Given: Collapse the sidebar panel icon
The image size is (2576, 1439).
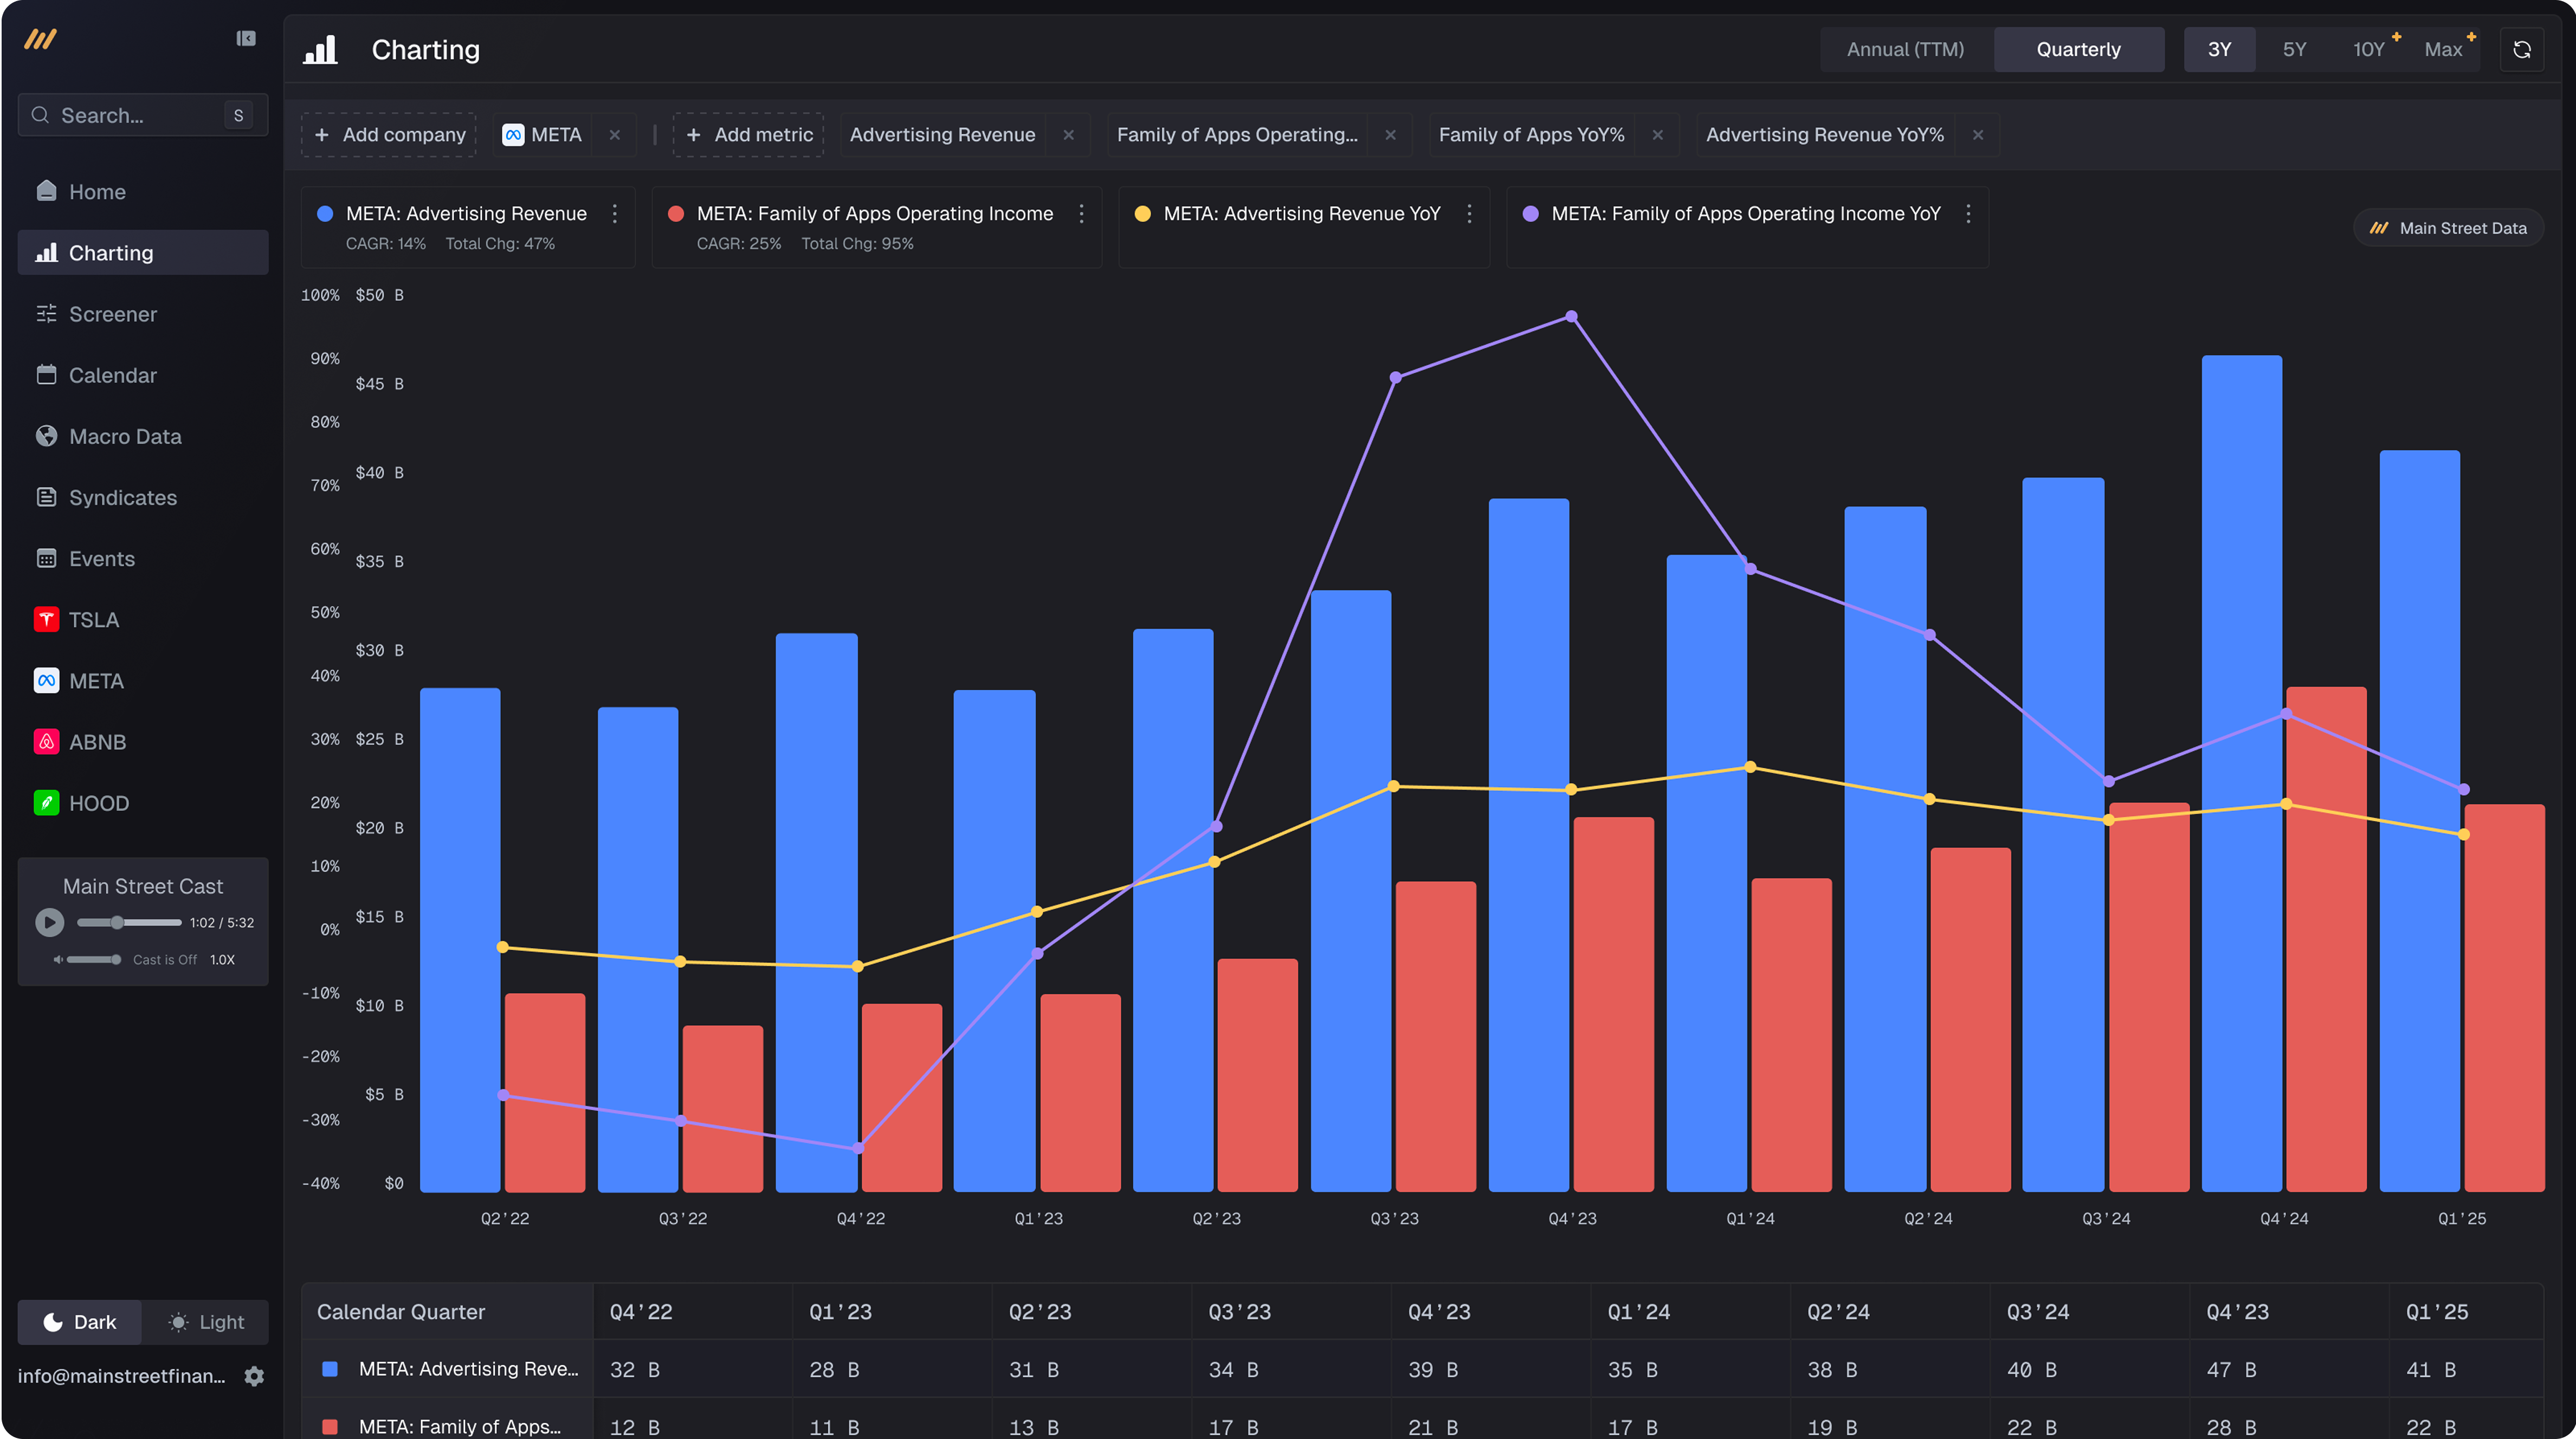Looking at the screenshot, I should pos(246,38).
